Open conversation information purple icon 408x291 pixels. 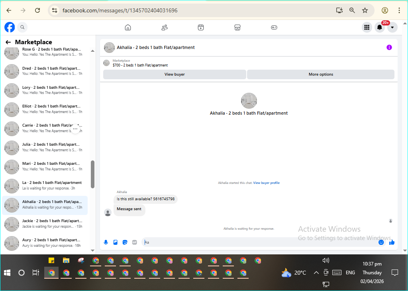389,47
